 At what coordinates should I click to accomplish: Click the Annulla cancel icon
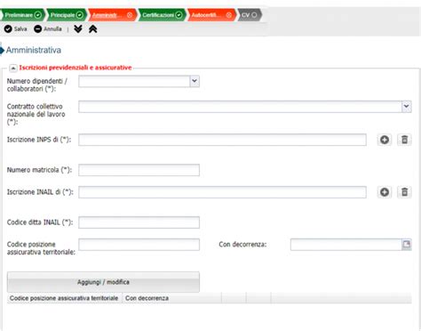[37, 29]
